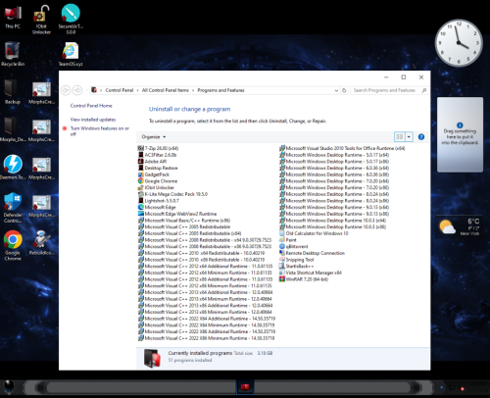This screenshot has width=490, height=398.
Task: Open the Organize dropdown menu
Action: click(154, 137)
